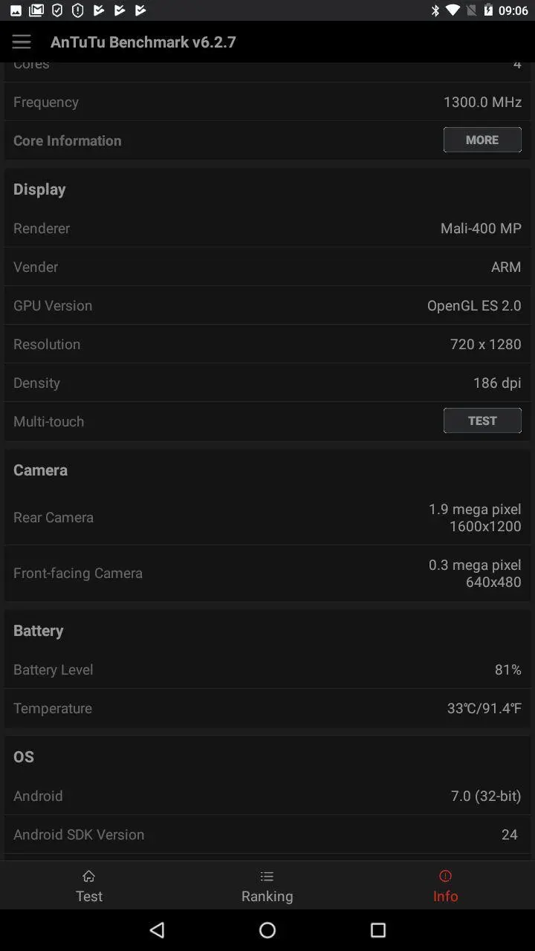
Task: Tap the AnTuTu Benchmark v6.2.7 title
Action: click(143, 42)
